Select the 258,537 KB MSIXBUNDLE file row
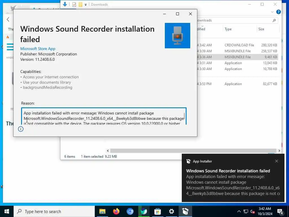The width and height of the screenshot is (289, 217). (x=238, y=51)
